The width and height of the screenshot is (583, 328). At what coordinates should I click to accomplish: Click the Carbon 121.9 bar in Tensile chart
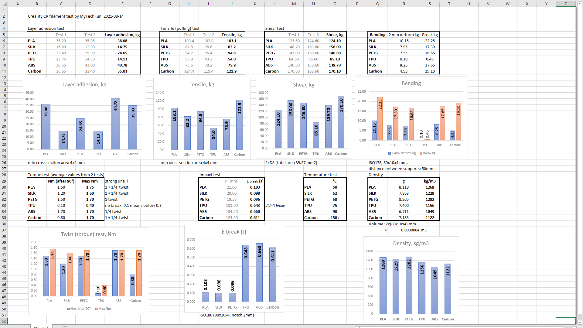tap(240, 125)
